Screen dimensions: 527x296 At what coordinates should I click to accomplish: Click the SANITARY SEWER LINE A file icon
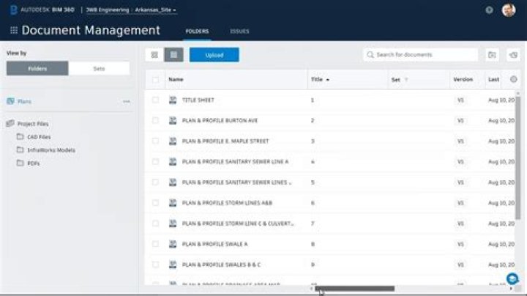pyautogui.click(x=173, y=161)
